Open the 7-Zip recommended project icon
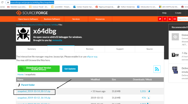 [175, 55]
